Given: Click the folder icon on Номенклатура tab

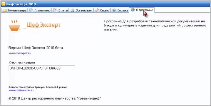Looking at the screenshot, I should coord(5,11).
